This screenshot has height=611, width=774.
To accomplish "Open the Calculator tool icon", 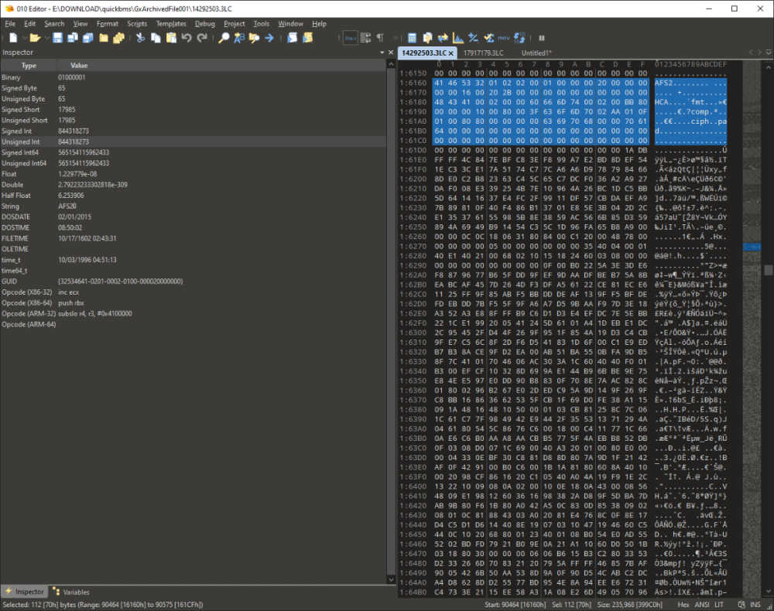I will [413, 37].
